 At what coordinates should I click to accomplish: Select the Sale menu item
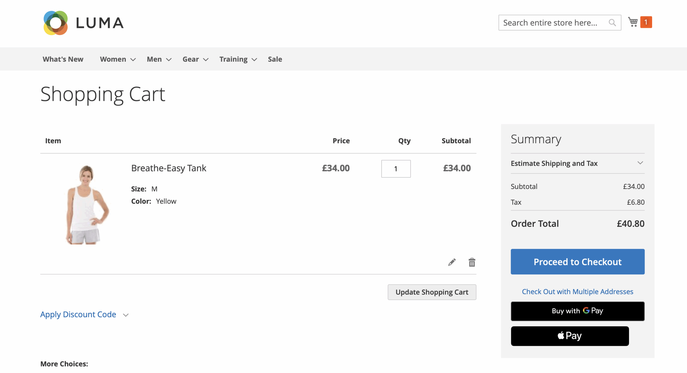275,59
